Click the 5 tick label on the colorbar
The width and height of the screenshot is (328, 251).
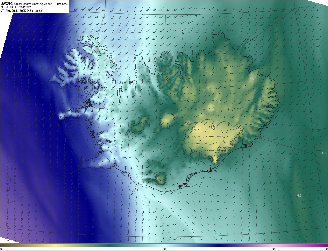pos(109,249)
